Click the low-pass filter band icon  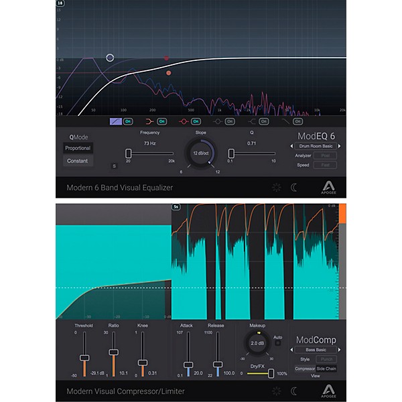[x=287, y=121]
